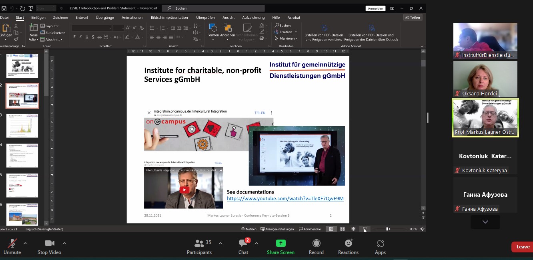Image resolution: width=533 pixels, height=260 pixels.
Task: Open the Animationen ribbon tab
Action: pos(132,18)
